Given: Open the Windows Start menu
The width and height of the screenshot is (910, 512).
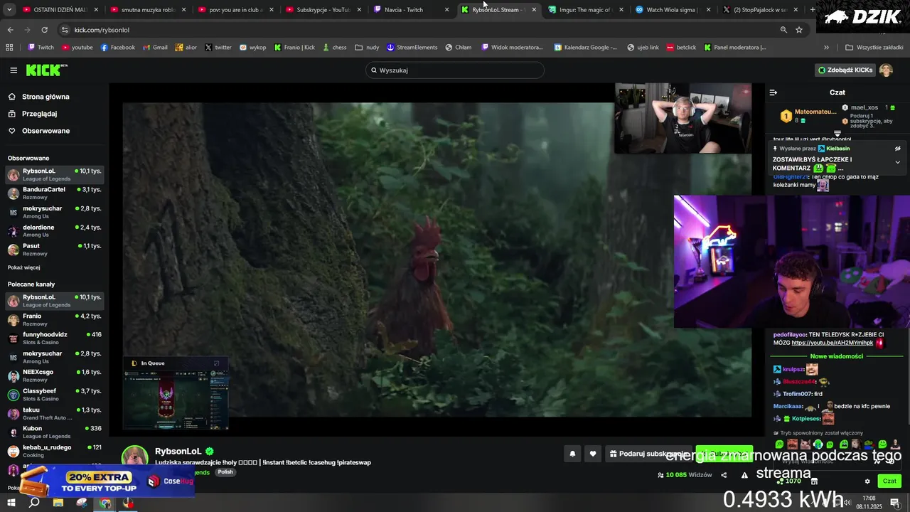Looking at the screenshot, I should [11, 503].
